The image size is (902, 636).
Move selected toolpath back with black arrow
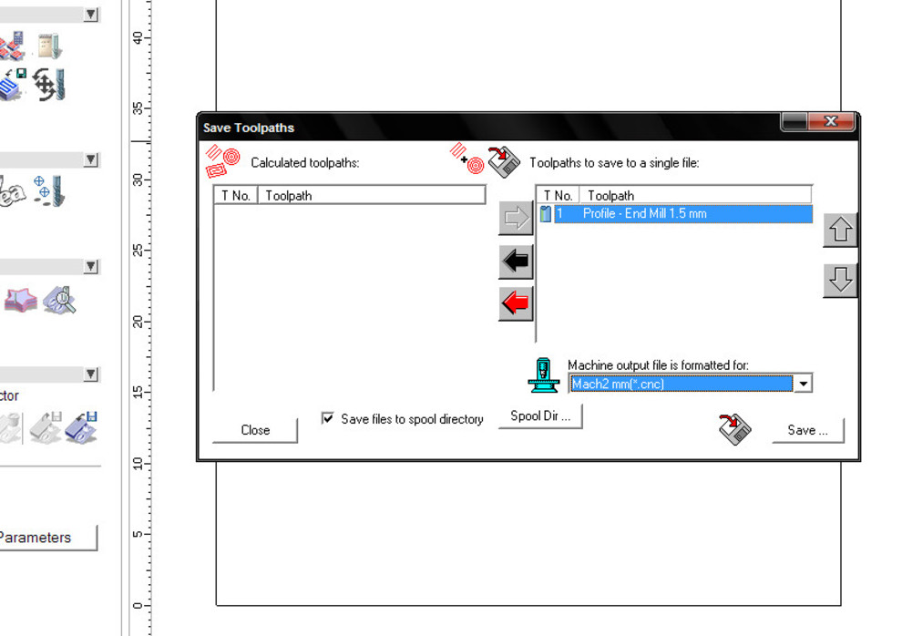(516, 262)
